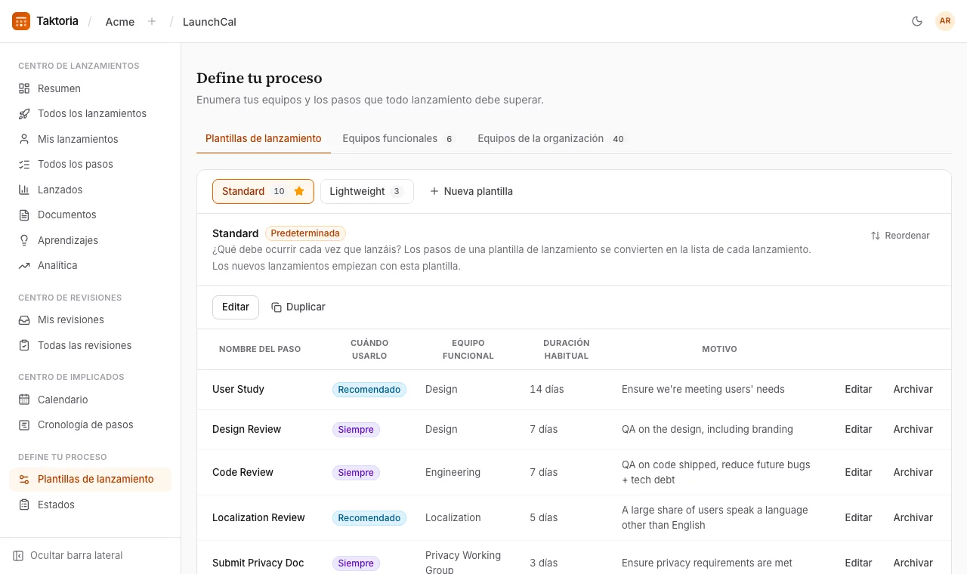Archive the Design Review step
The image size is (967, 574).
(913, 429)
